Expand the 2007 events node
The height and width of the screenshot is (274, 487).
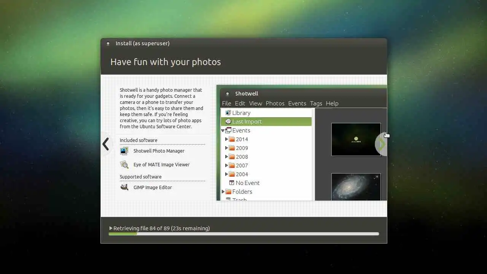coord(226,166)
